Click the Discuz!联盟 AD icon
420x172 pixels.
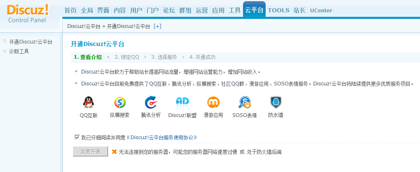182,101
